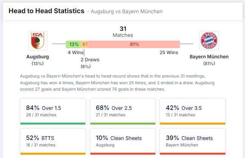This screenshot has height=158, width=245.
Task: Click the 42% Over 3.5 stat card
Action: tap(192, 111)
